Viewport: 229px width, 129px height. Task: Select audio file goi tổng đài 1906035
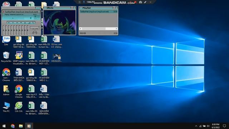click(31, 75)
